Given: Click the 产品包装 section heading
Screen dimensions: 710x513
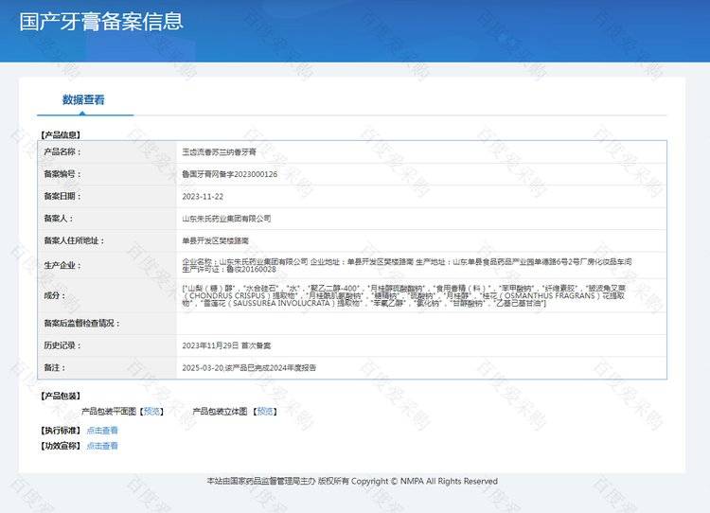Looking at the screenshot, I should tap(61, 396).
